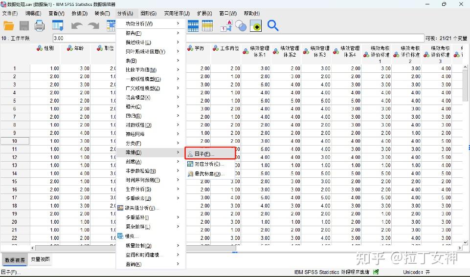Click horizontal scrollbar right arrow
This screenshot has height=277, width=470.
click(460, 248)
